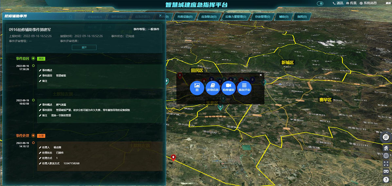The image size is (392, 186).
Task: Open the 市政设施(0) tab
Action: (x=185, y=17)
